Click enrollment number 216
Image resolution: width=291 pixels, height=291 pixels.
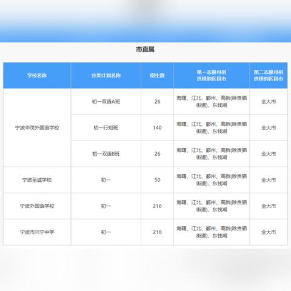tap(157, 206)
